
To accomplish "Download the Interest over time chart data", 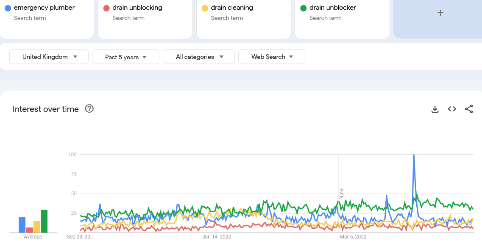I will point(435,109).
